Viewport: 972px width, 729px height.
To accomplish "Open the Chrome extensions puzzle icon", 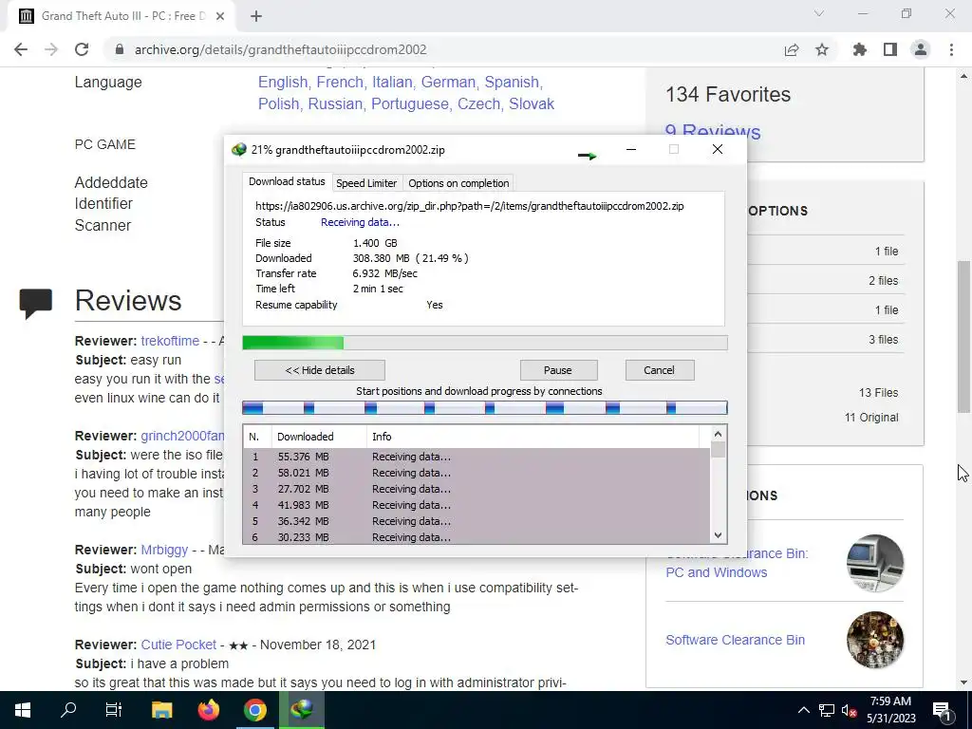I will click(x=860, y=49).
